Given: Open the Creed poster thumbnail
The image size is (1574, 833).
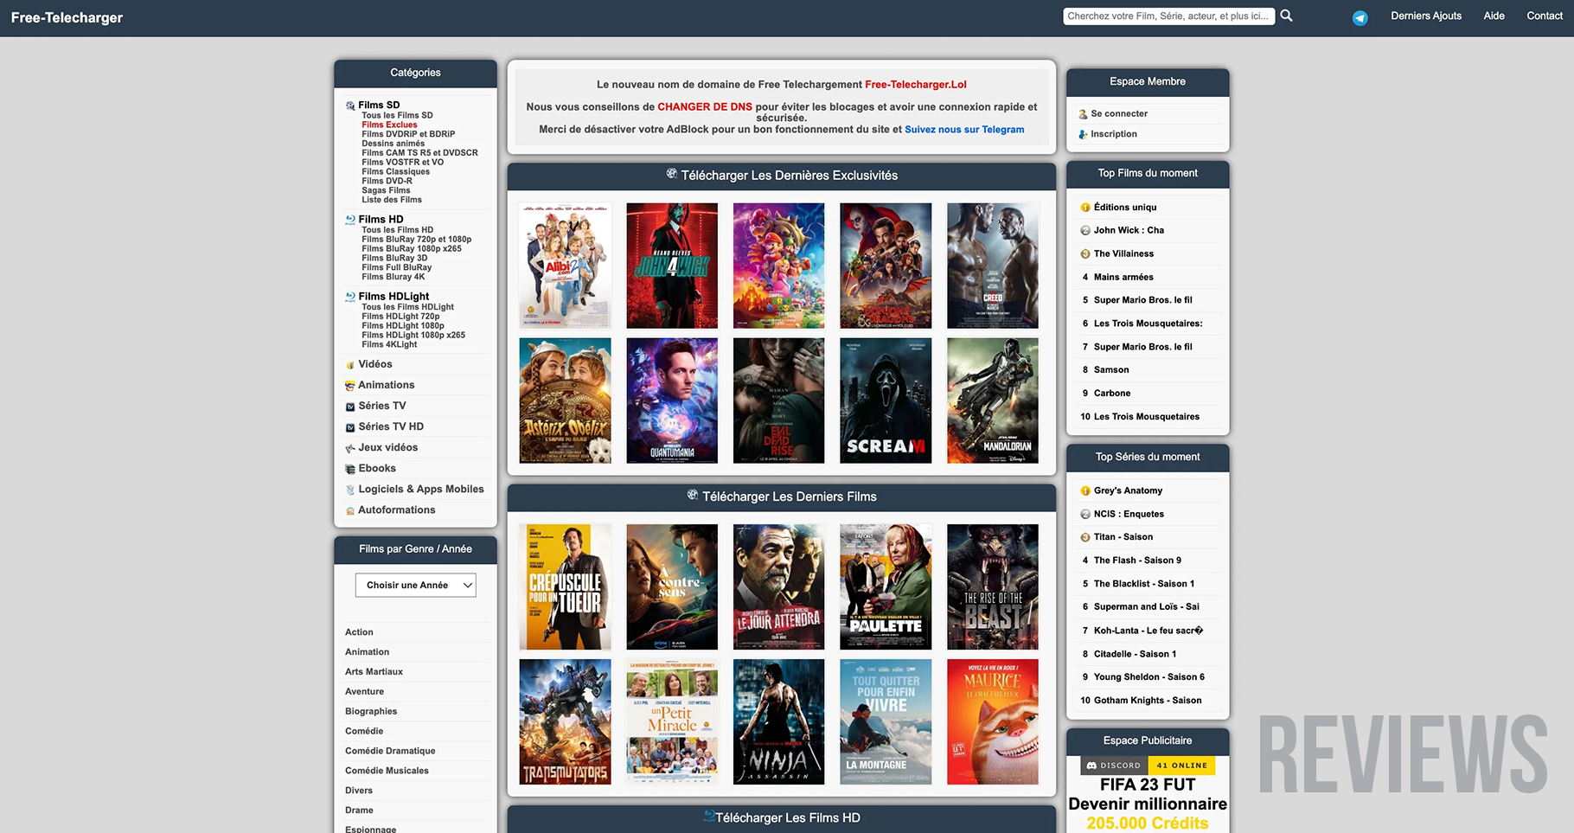Looking at the screenshot, I should tap(993, 266).
